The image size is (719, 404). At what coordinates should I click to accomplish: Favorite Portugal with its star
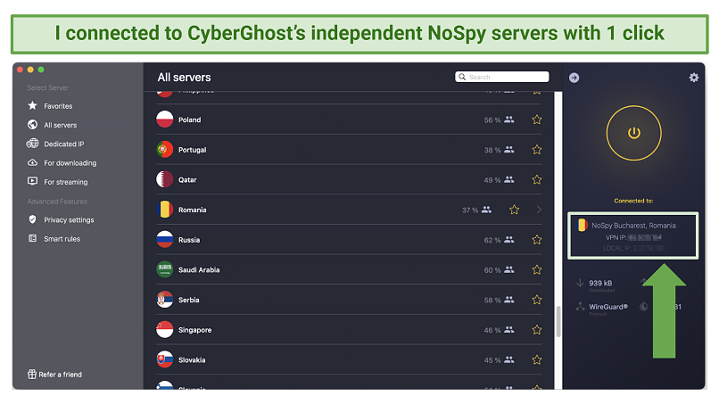537,150
